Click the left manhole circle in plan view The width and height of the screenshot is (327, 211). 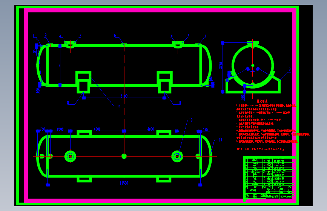coord(70,157)
